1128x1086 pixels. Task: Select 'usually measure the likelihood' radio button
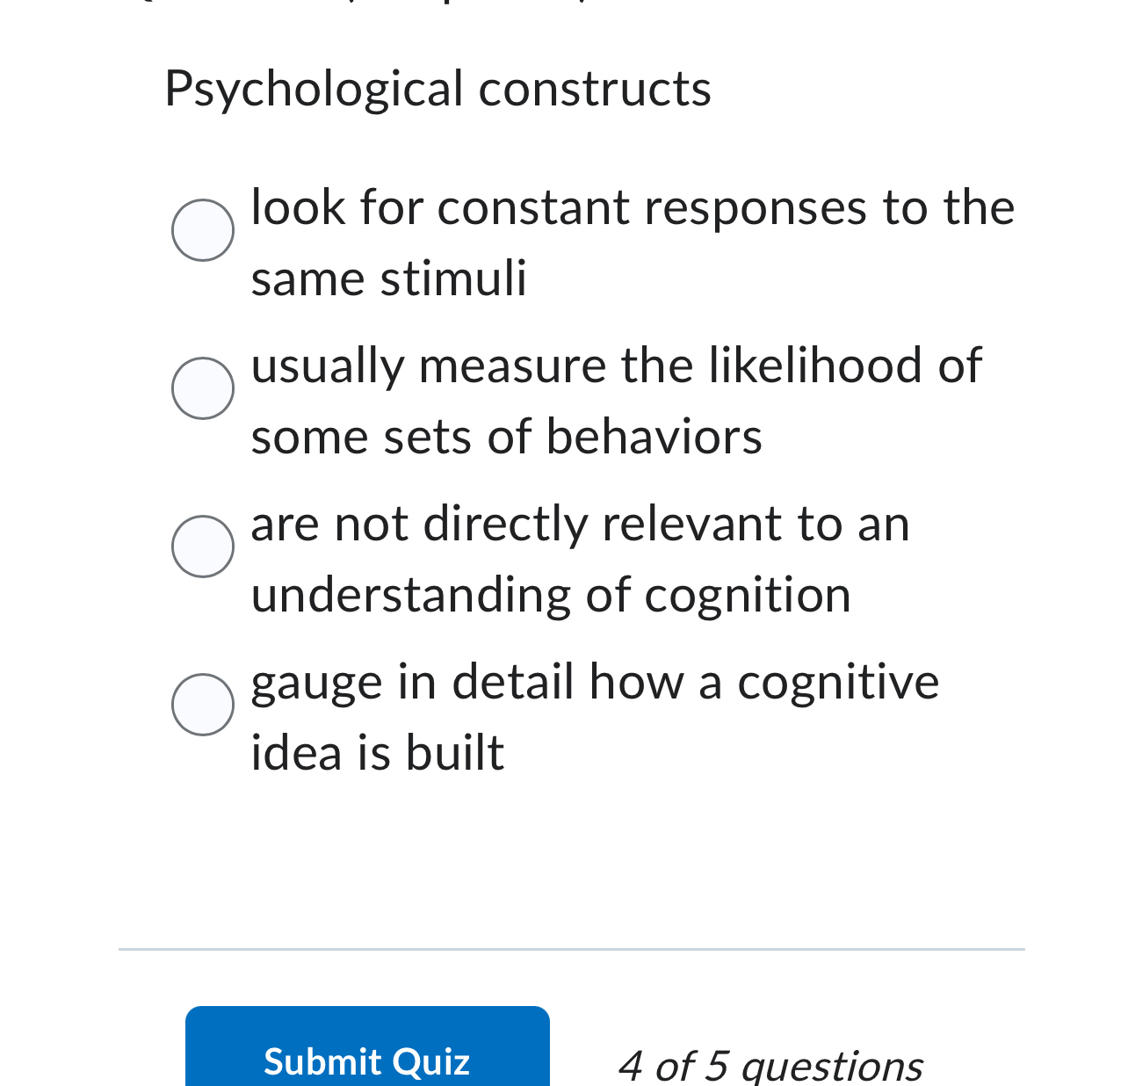[203, 389]
